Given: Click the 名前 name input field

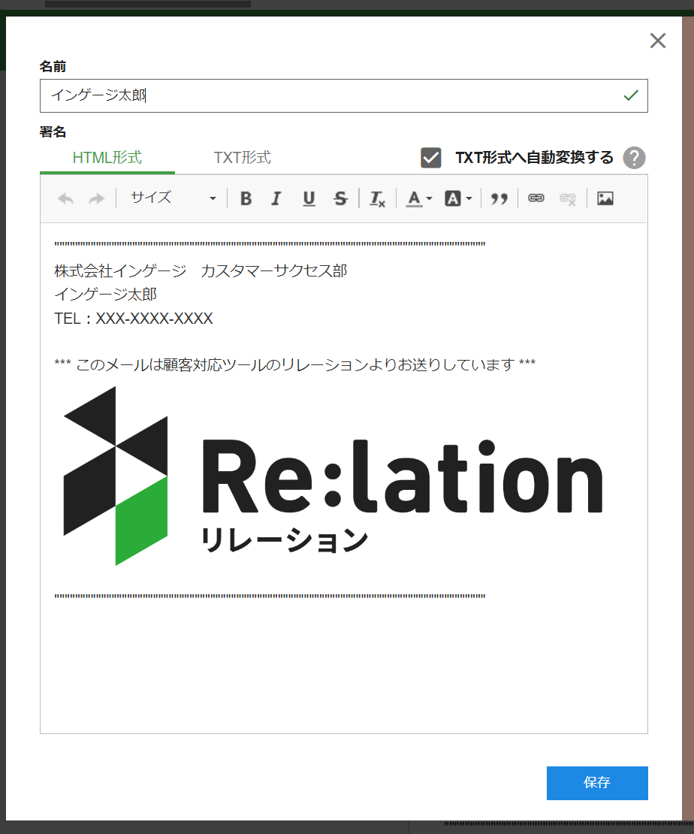Looking at the screenshot, I should pos(330,95).
